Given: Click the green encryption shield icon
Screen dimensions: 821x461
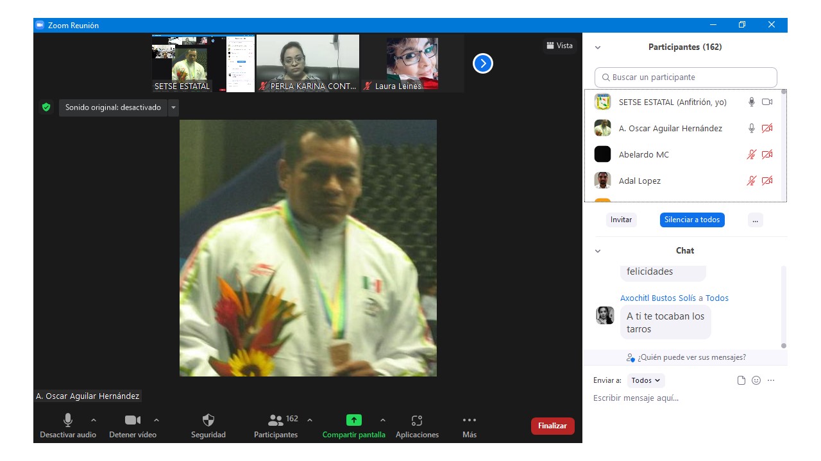Looking at the screenshot, I should (x=46, y=108).
